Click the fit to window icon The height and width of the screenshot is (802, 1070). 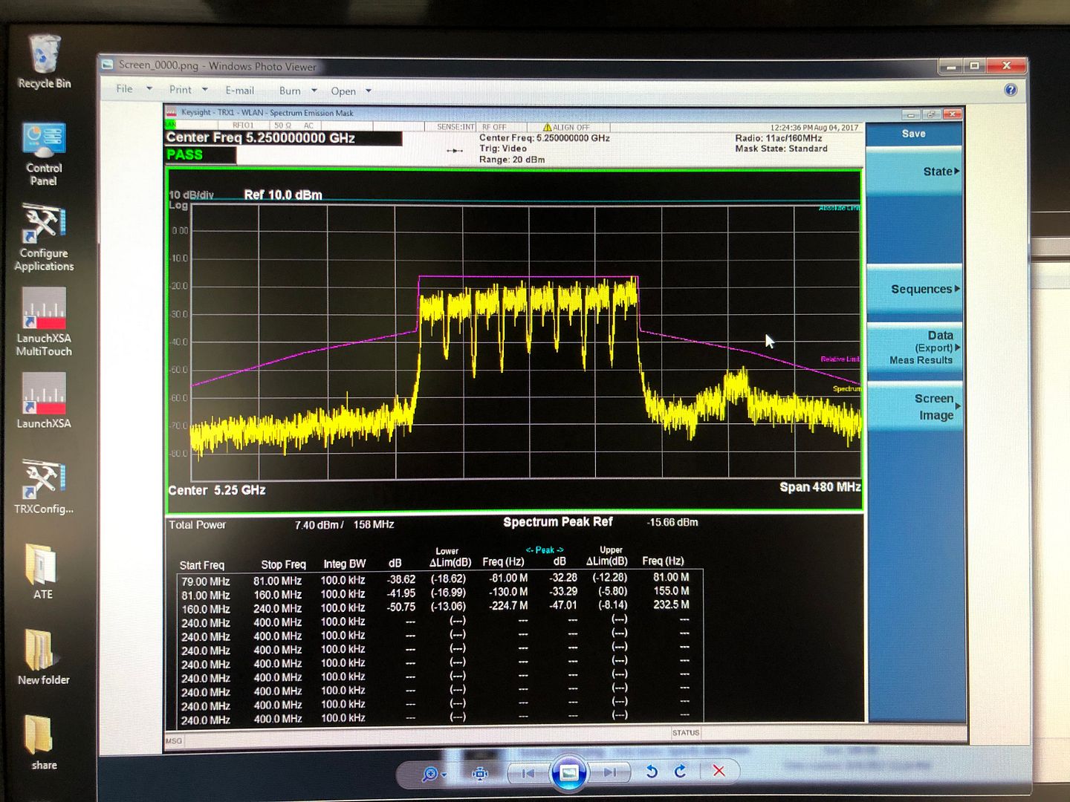click(x=480, y=774)
